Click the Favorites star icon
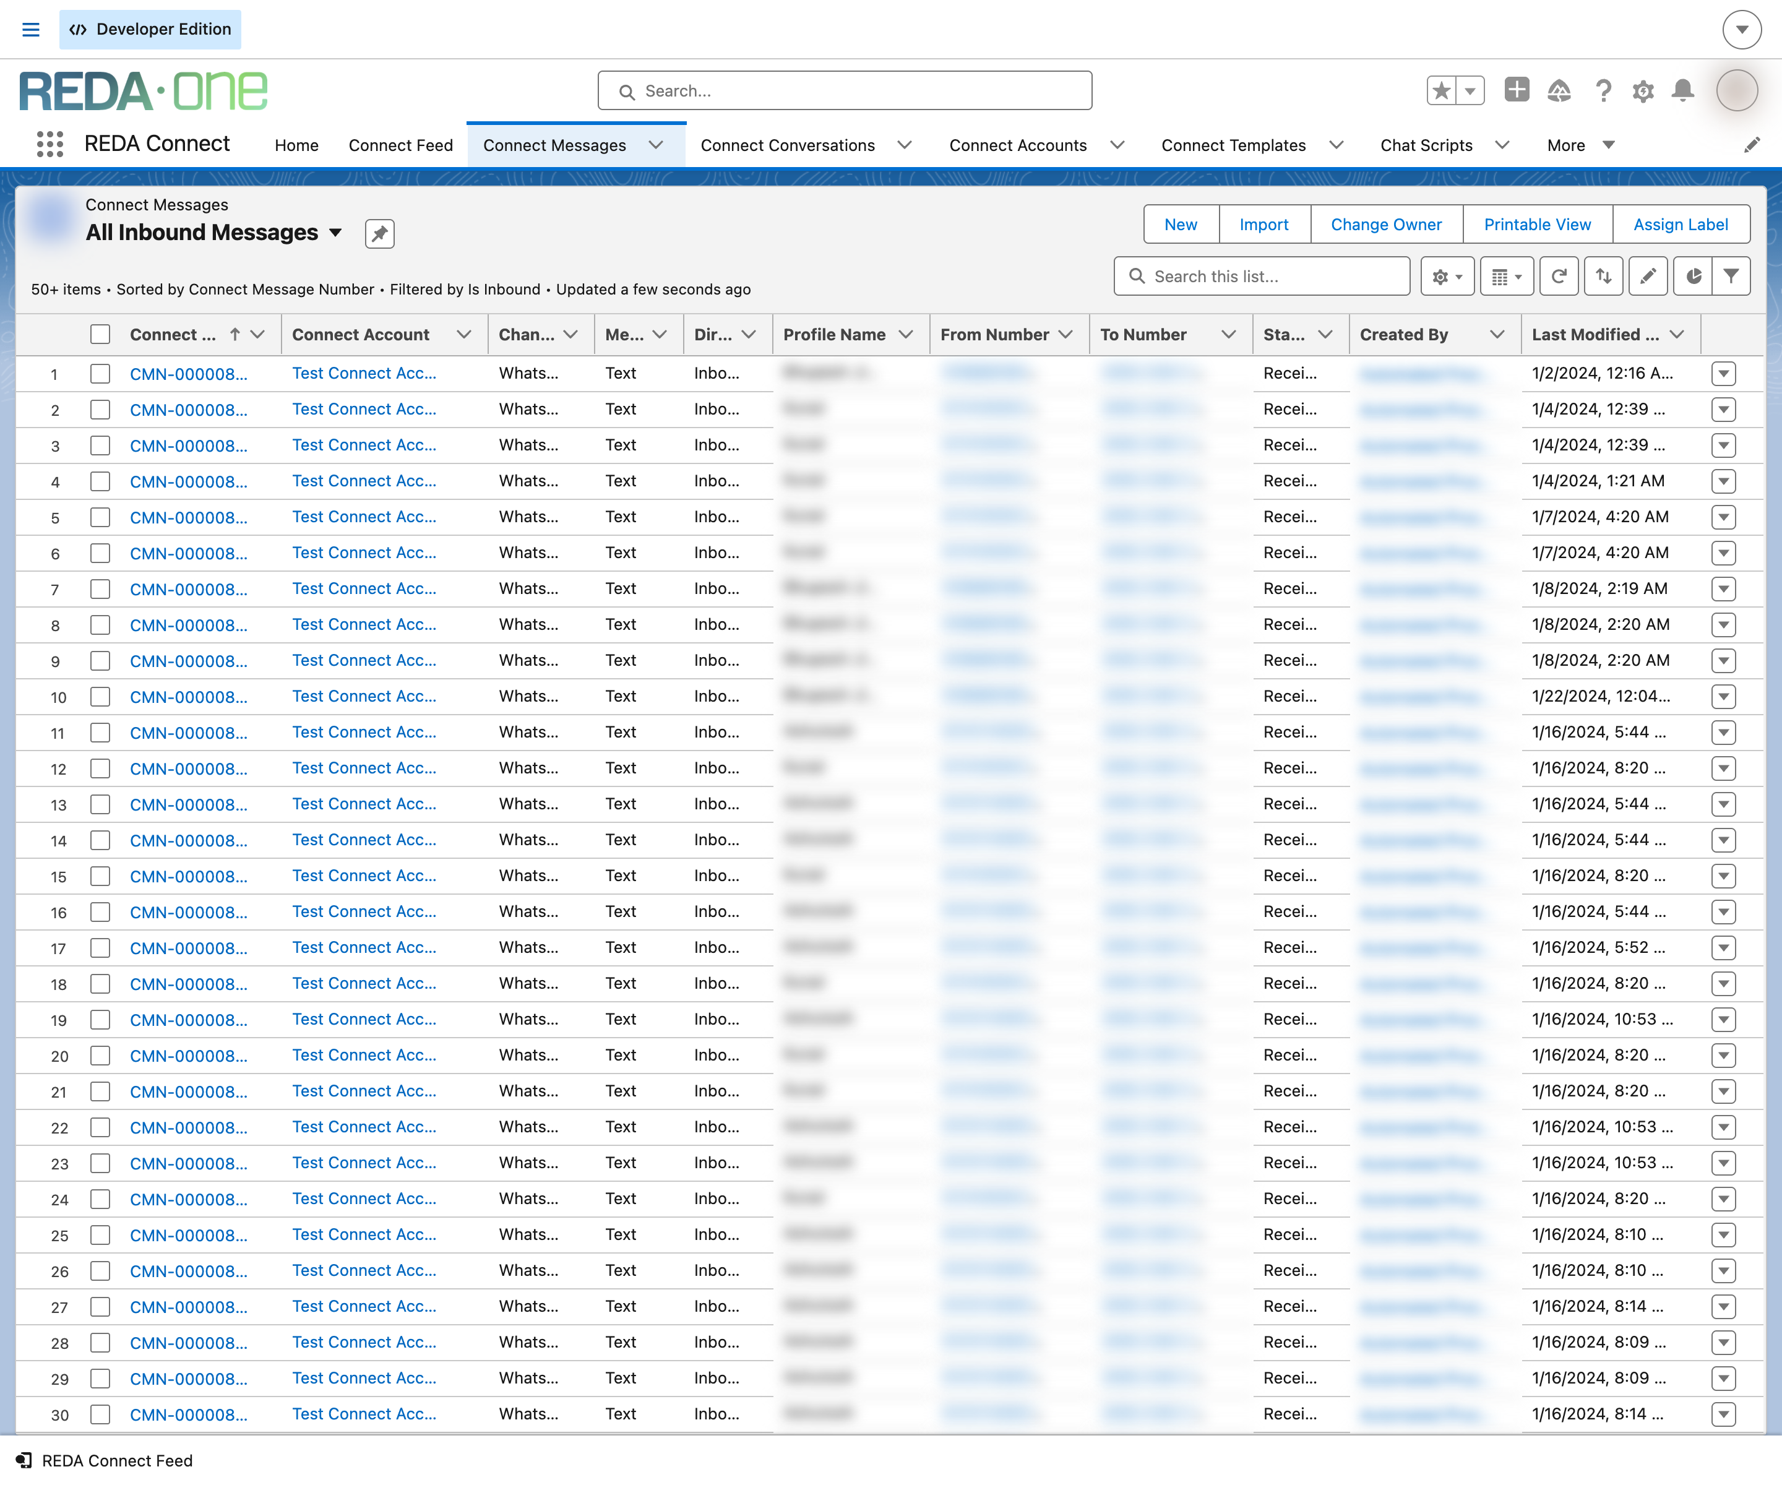This screenshot has height=1485, width=1782. coord(1441,90)
